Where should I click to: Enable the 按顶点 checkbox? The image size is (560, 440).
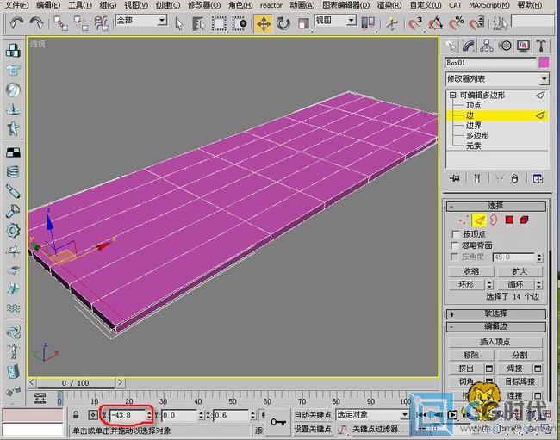tap(456, 234)
